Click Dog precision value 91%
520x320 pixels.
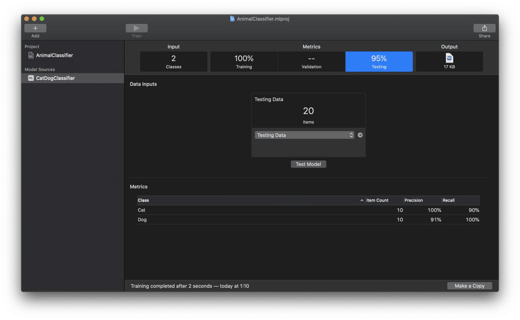tap(436, 219)
